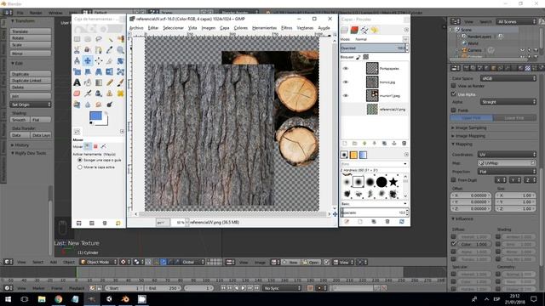
Task: Open Alpha 'Straight' dropdown in Blender
Action: (x=508, y=102)
